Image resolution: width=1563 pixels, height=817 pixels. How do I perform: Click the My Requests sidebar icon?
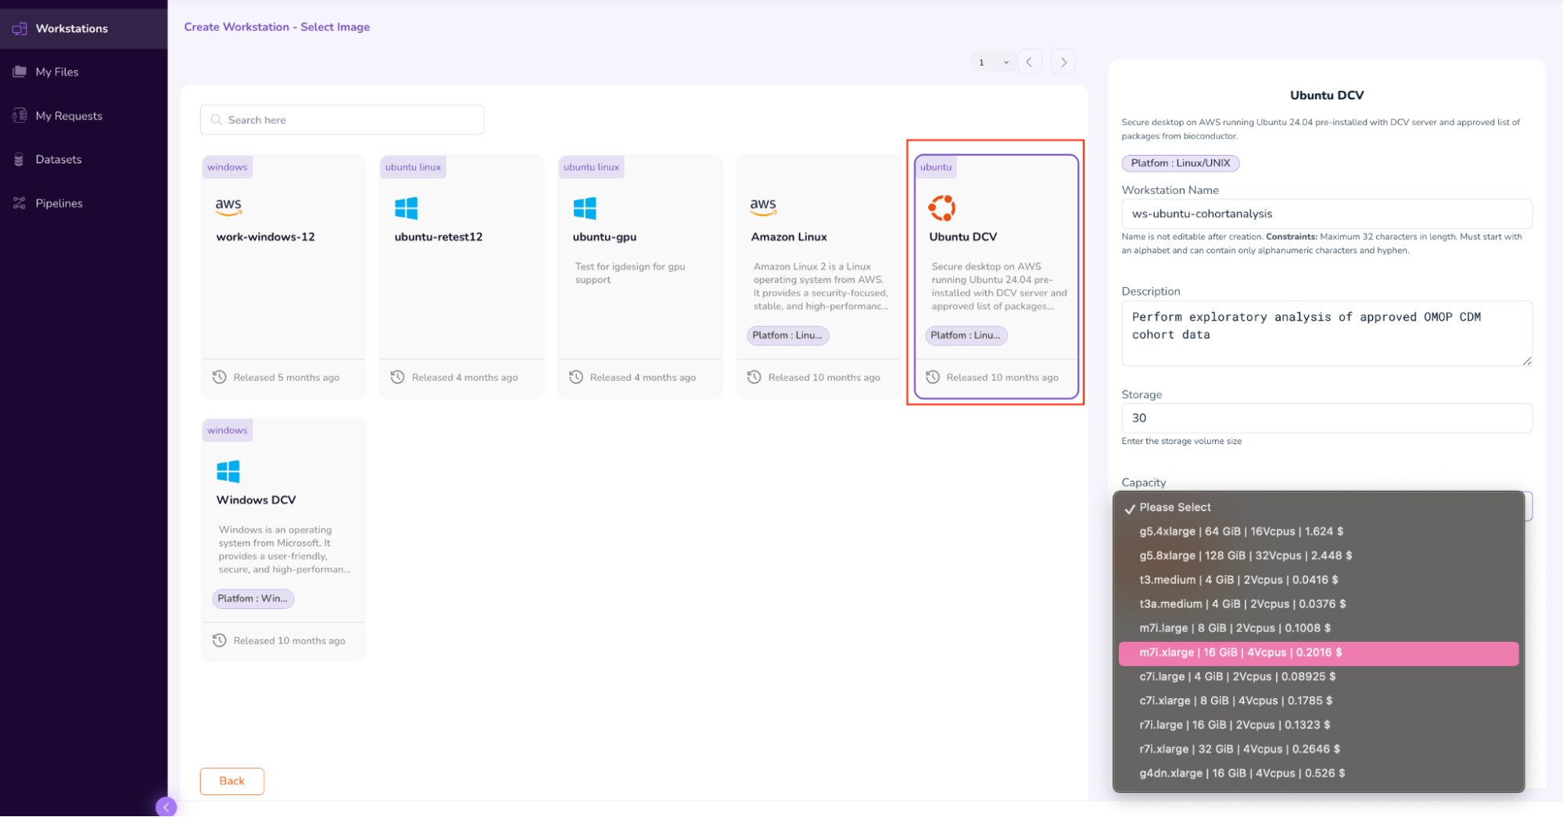20,116
